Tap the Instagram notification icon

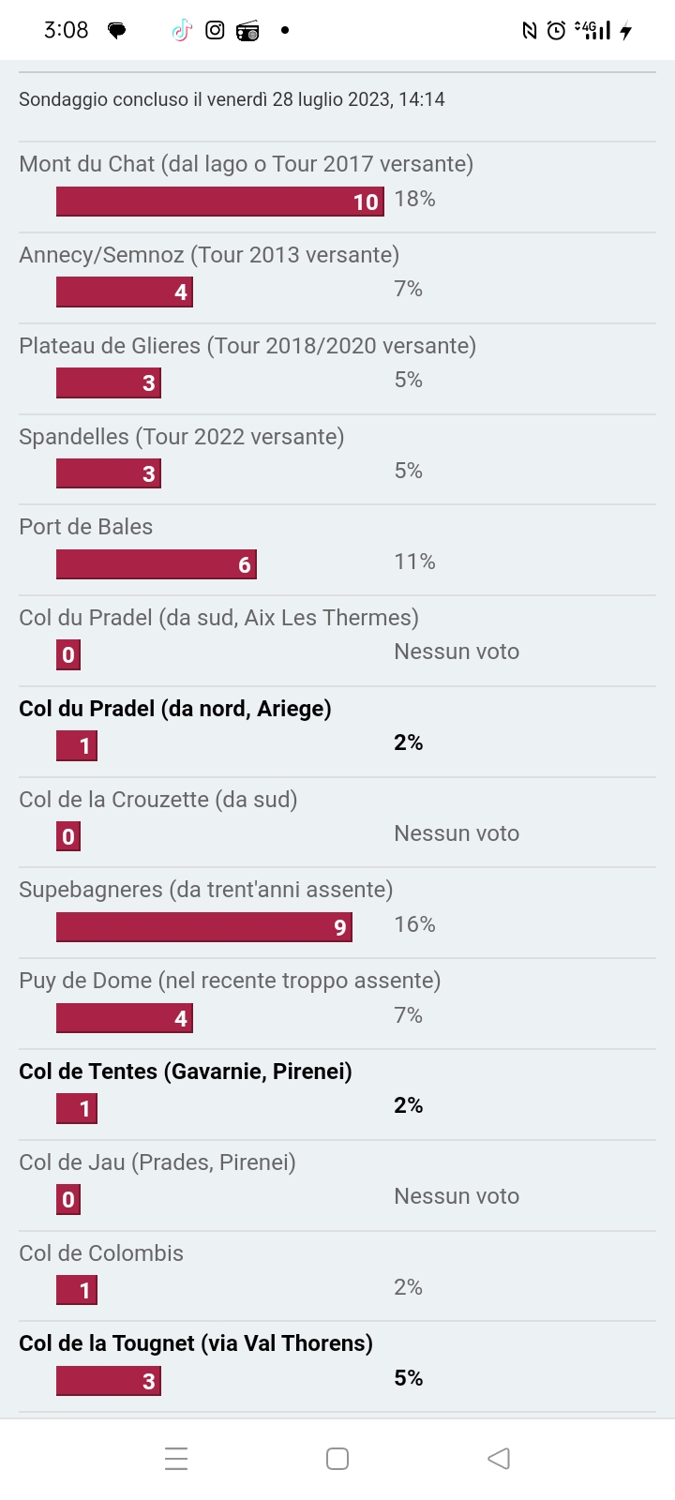point(215,30)
